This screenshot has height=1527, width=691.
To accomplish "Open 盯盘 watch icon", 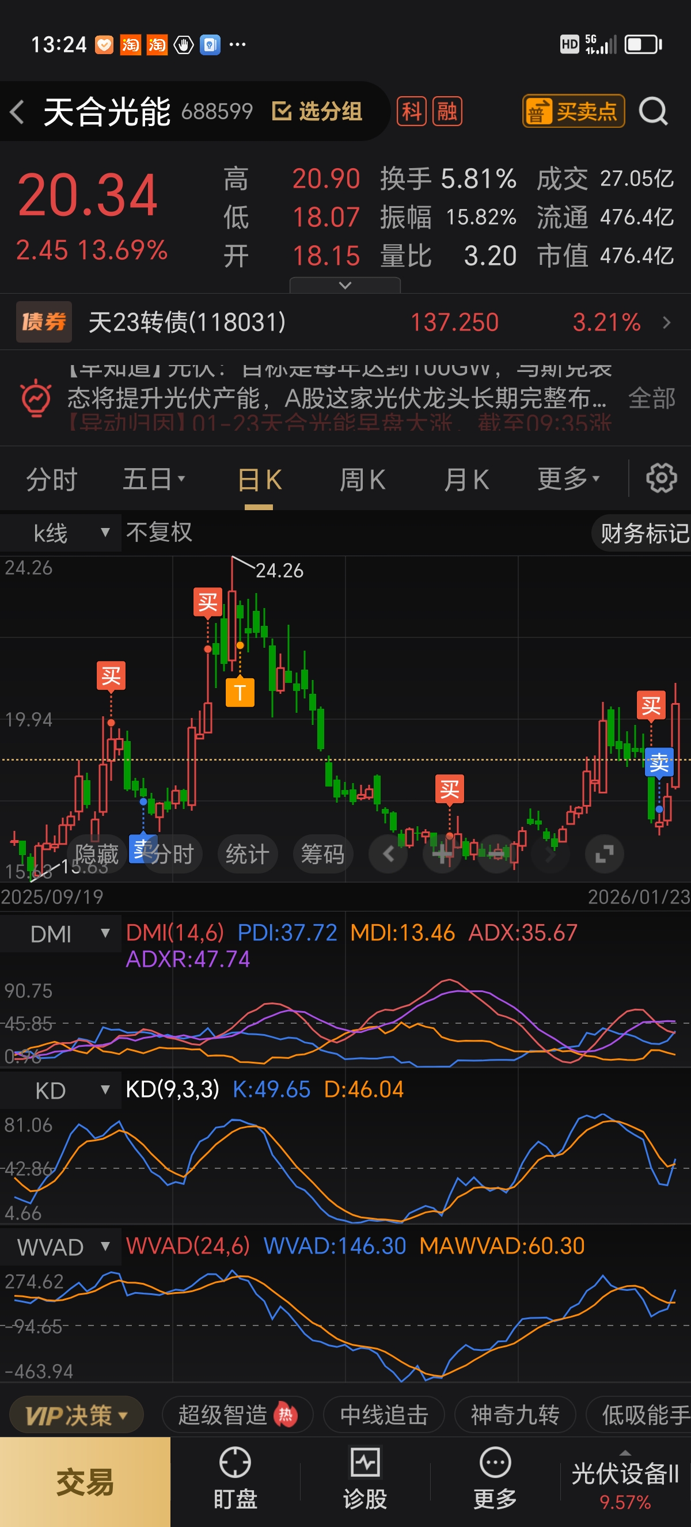I will click(x=236, y=1478).
